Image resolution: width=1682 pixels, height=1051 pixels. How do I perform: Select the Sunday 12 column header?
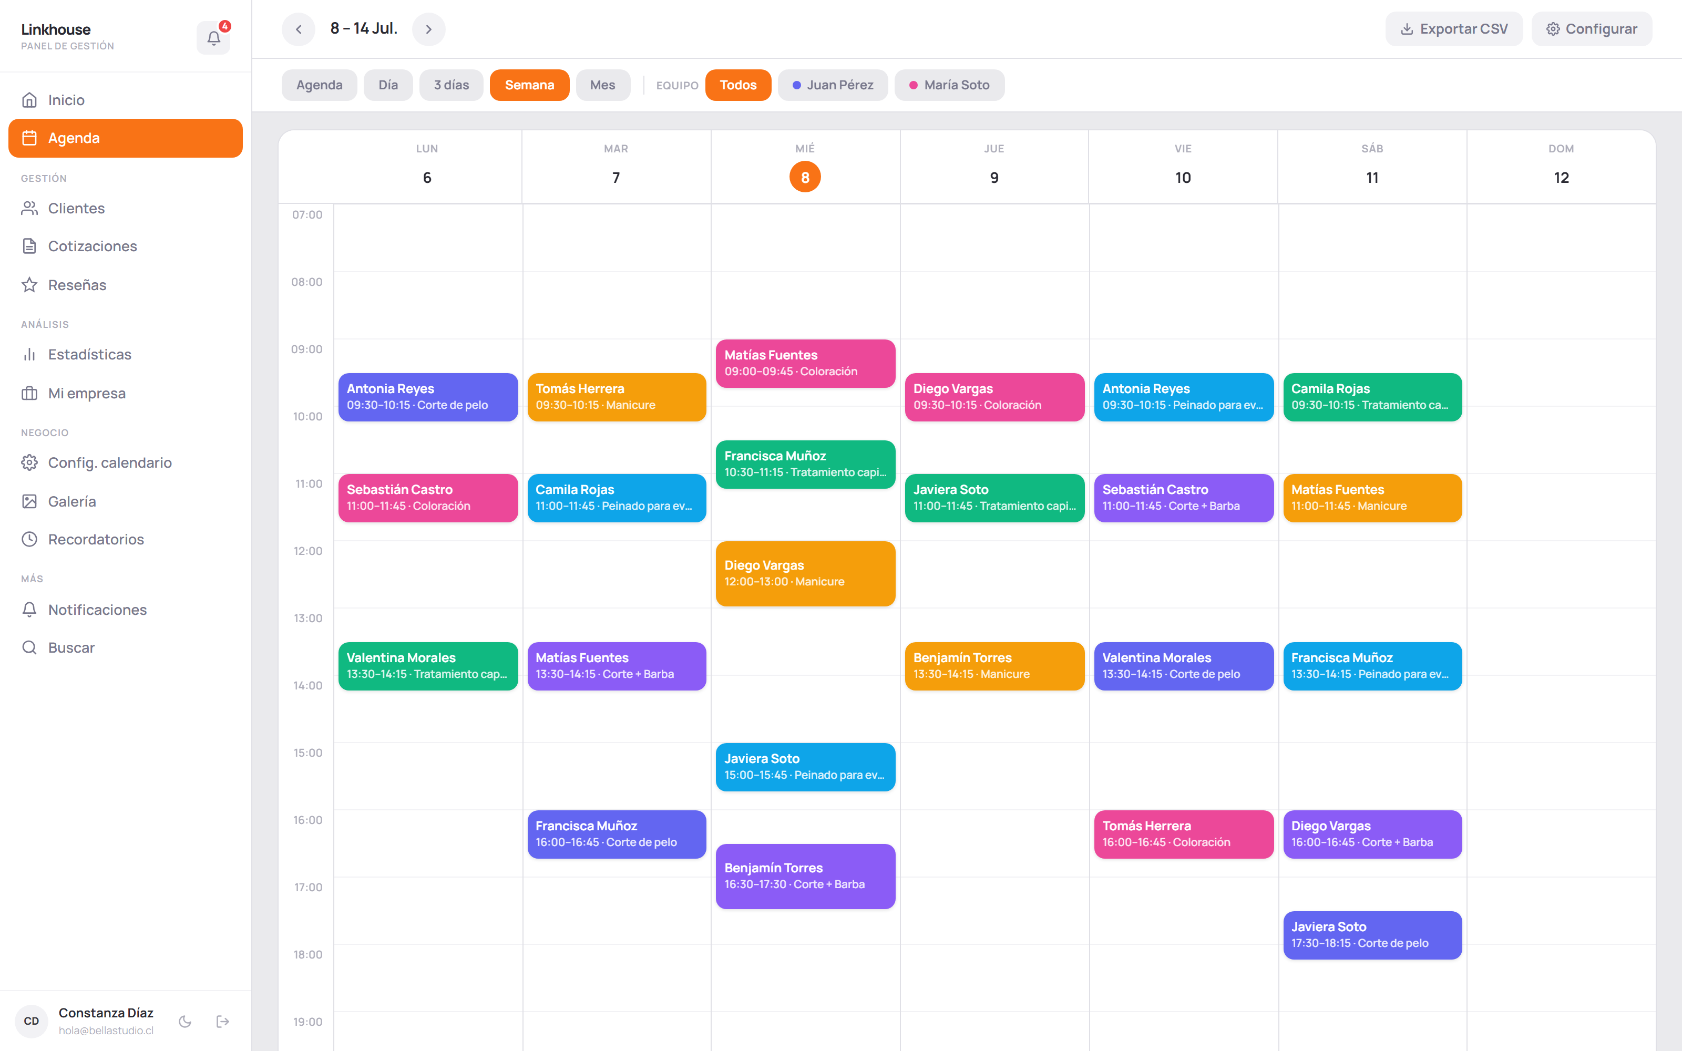pos(1561,166)
